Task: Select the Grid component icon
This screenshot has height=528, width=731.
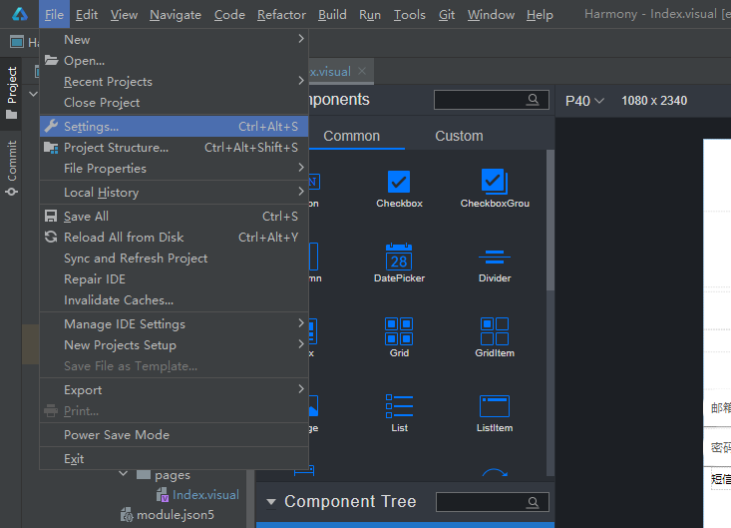Action: pyautogui.click(x=399, y=330)
